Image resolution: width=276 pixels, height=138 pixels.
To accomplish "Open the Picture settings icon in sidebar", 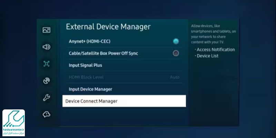I will click(x=47, y=30).
